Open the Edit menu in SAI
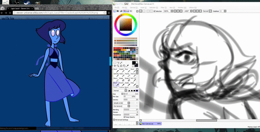This screenshot has height=132, width=260. coord(124,7)
